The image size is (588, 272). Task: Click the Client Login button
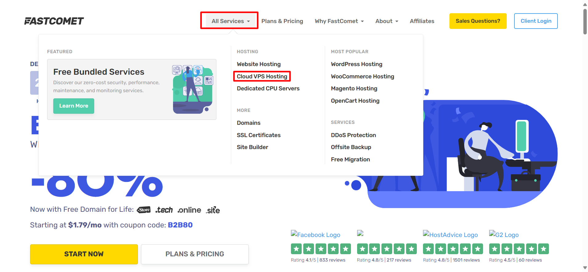pyautogui.click(x=536, y=21)
